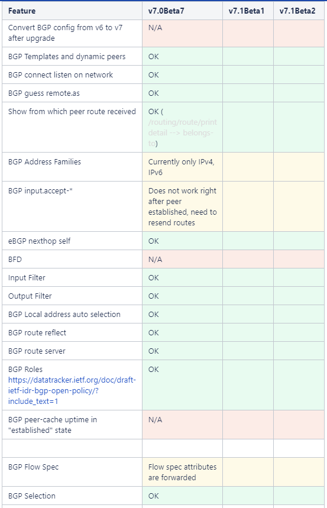Viewport: 327px width, 508px height.
Task: Click the BGP input.accept-* feature cell
Action: click(x=72, y=206)
